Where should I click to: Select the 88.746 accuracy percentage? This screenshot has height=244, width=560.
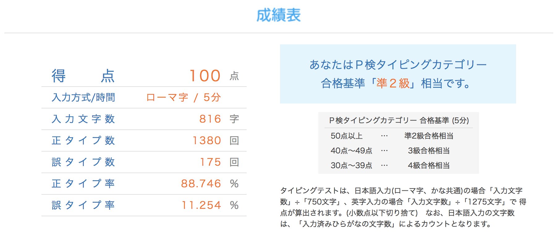[201, 184]
